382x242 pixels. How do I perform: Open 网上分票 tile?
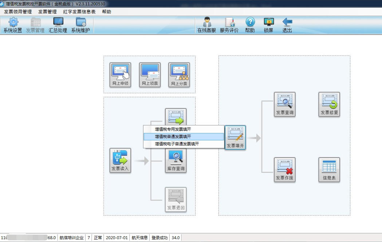(x=179, y=75)
